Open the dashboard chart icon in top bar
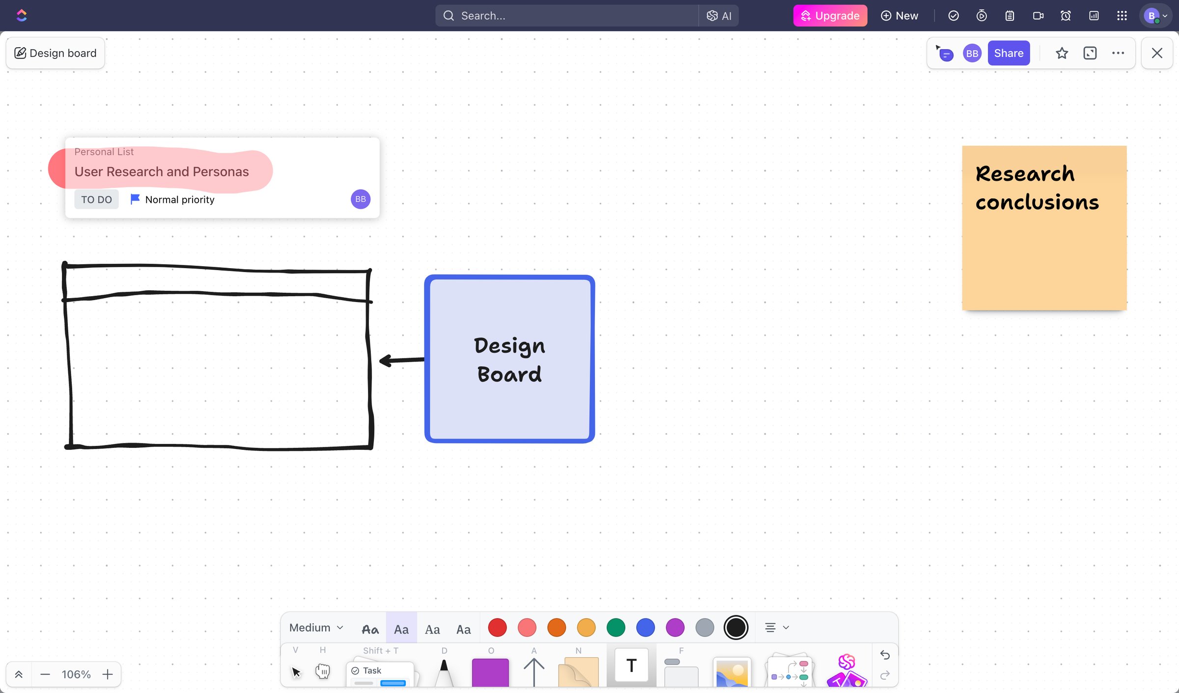The width and height of the screenshot is (1179, 693). coord(1094,16)
